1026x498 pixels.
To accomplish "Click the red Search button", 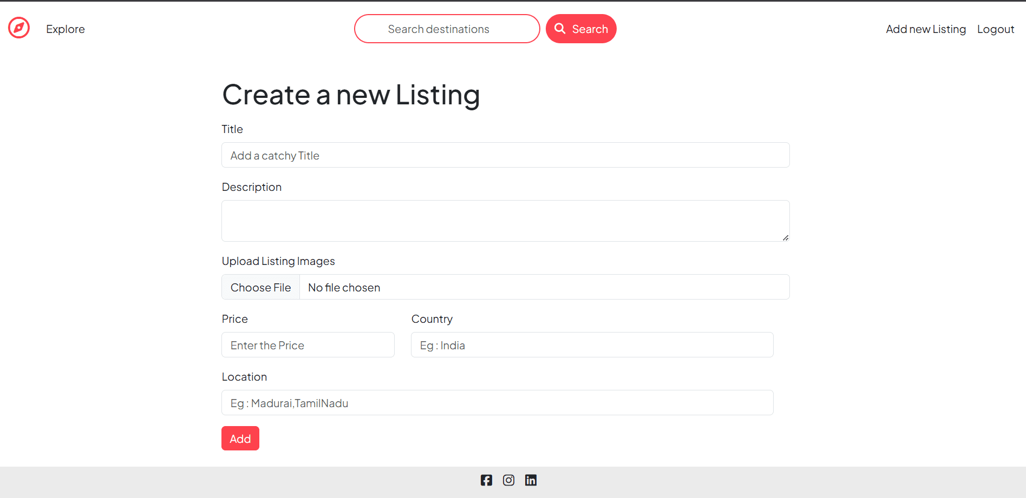I will pos(581,29).
